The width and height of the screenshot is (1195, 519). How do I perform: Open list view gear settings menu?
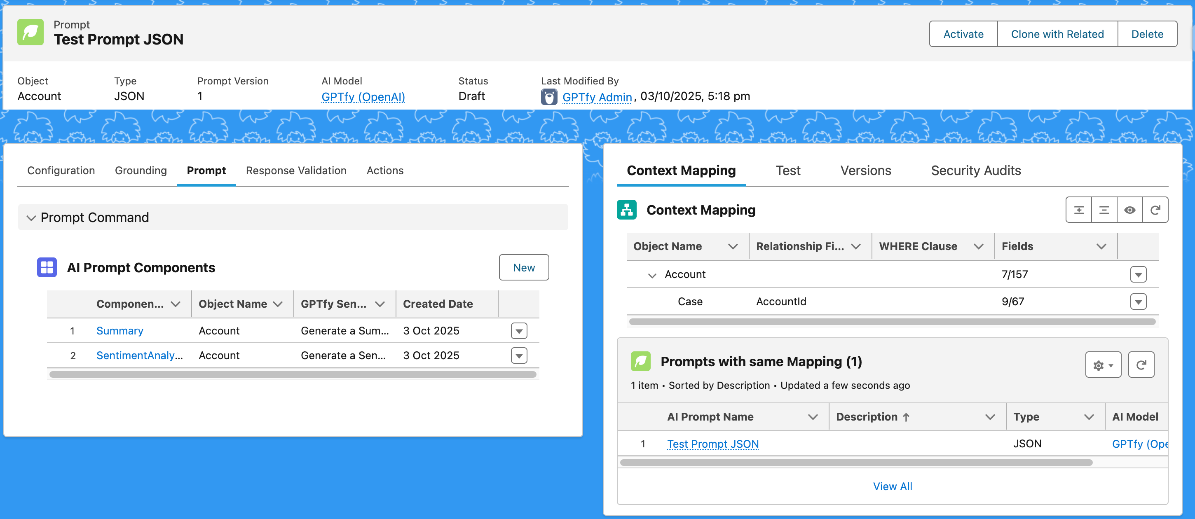[x=1103, y=365]
